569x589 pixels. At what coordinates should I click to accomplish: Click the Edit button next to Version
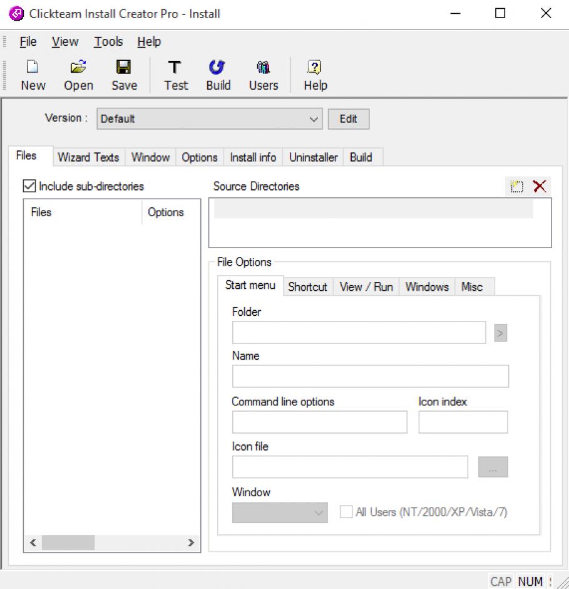(x=348, y=118)
